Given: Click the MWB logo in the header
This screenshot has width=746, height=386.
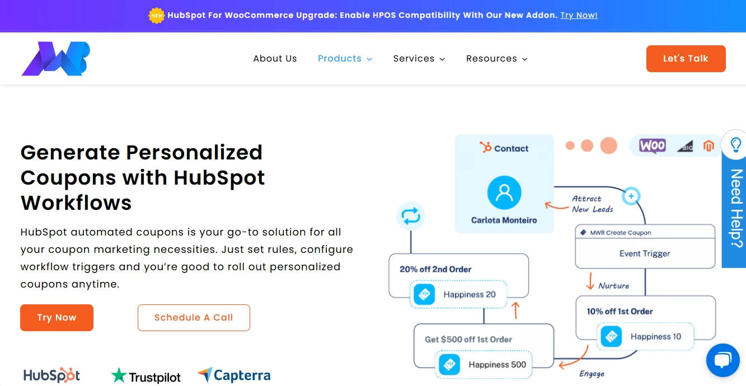Looking at the screenshot, I should (56, 59).
